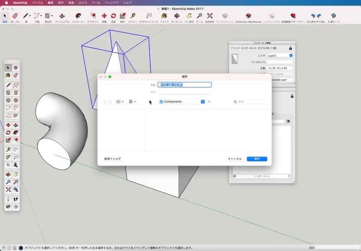
Task: Click the blue help icon in status bar
Action: [x=21, y=248]
